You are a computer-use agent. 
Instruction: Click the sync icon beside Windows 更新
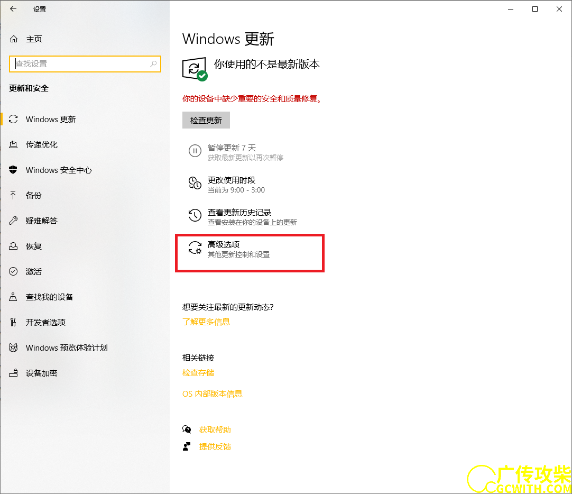point(13,120)
